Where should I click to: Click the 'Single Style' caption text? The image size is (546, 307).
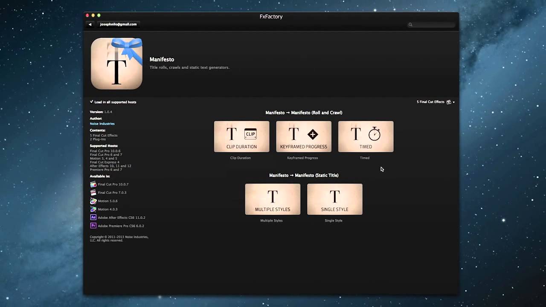tap(334, 220)
